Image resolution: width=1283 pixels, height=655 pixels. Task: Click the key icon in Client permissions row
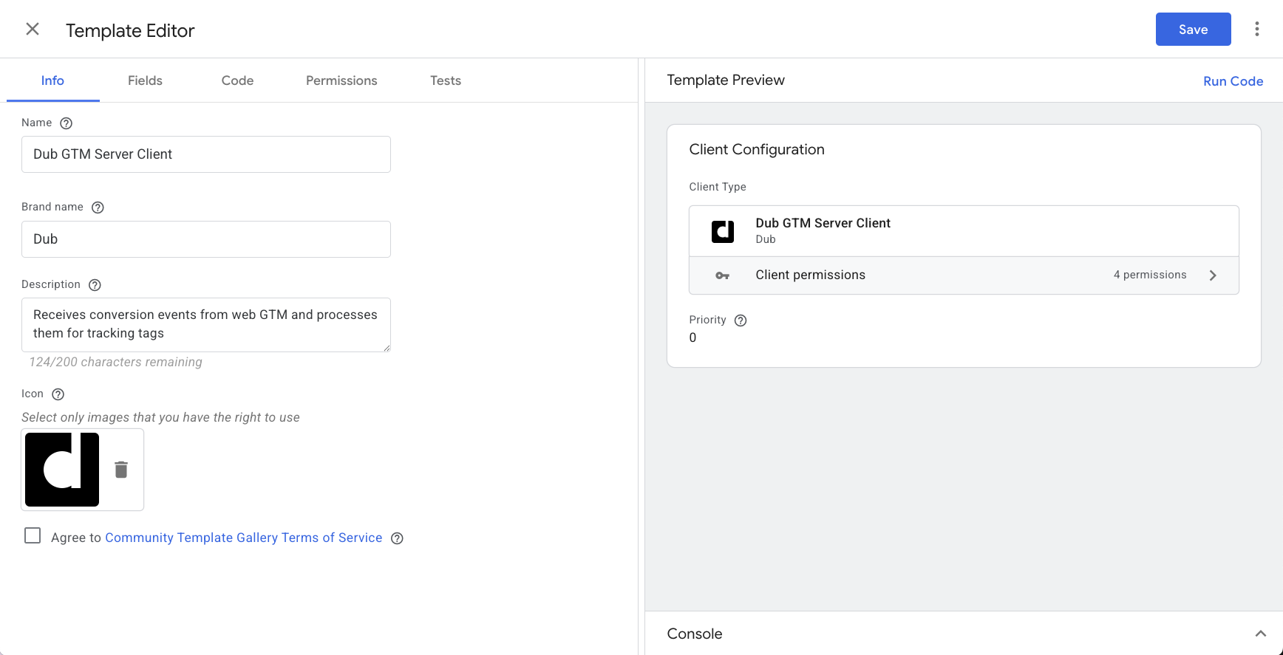(723, 275)
